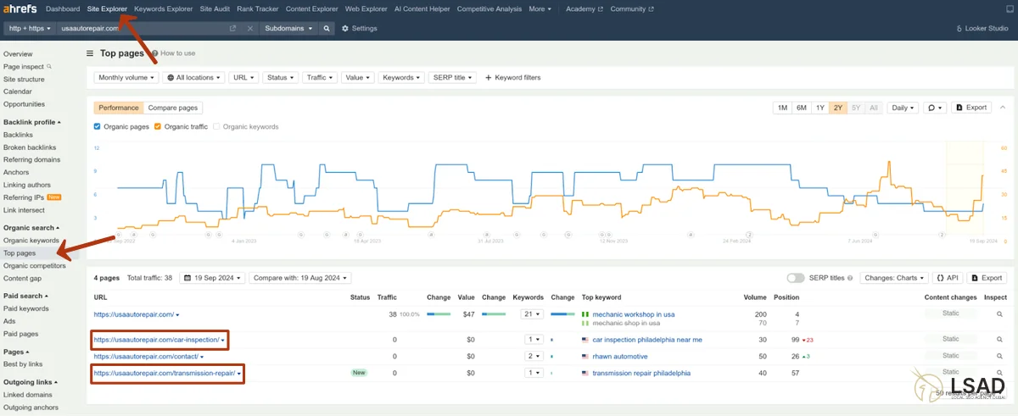This screenshot has height=416, width=1018.
Task: Export the table using lower Export button
Action: coord(987,277)
